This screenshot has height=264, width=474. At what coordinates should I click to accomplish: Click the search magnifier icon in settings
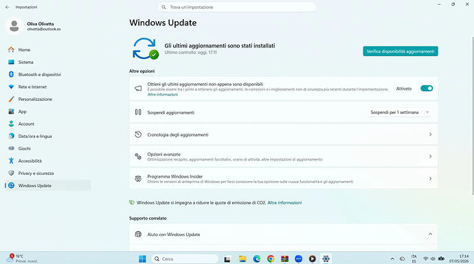[163, 7]
